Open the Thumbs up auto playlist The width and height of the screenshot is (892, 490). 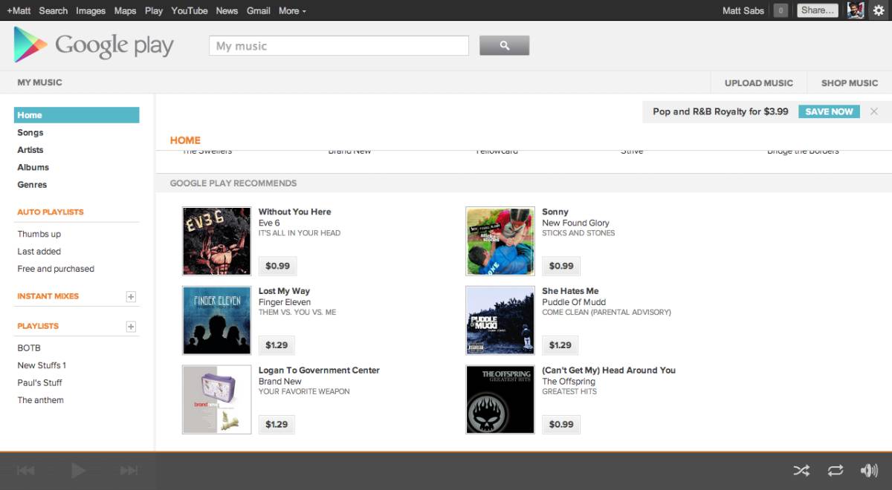[x=39, y=235]
